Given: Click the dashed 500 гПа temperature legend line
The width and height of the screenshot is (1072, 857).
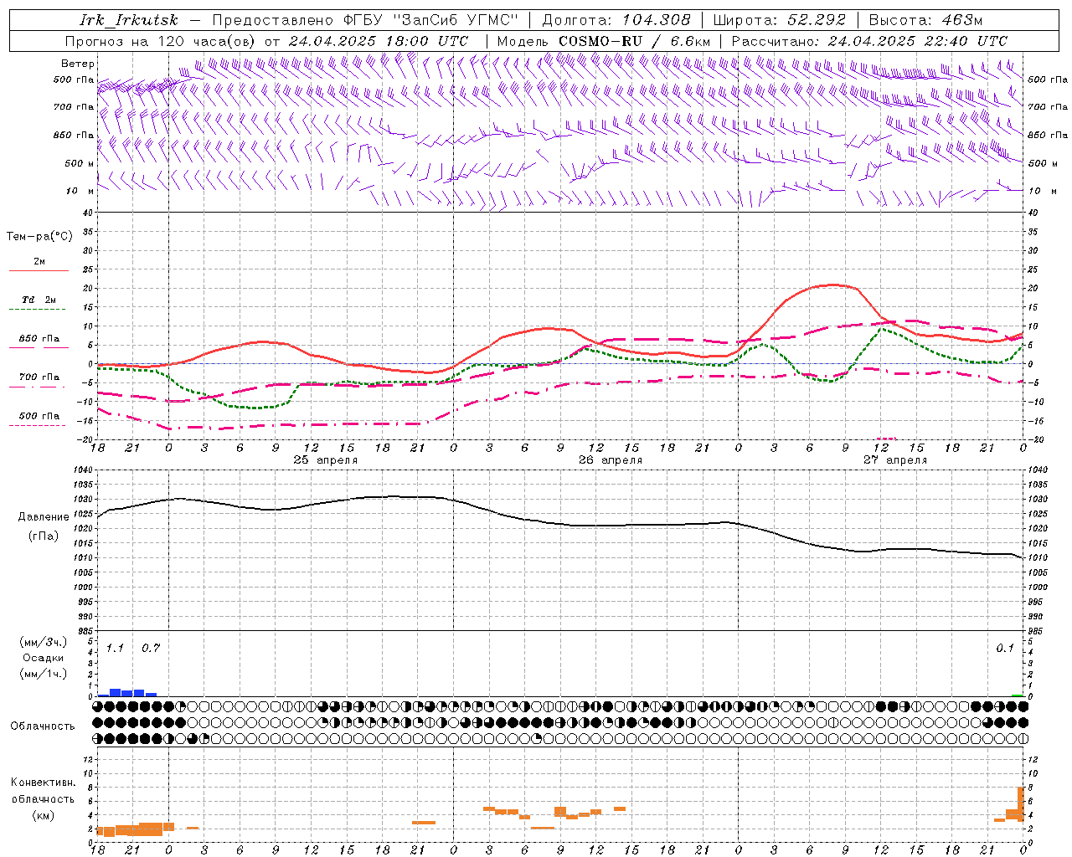Looking at the screenshot, I should click(x=37, y=426).
